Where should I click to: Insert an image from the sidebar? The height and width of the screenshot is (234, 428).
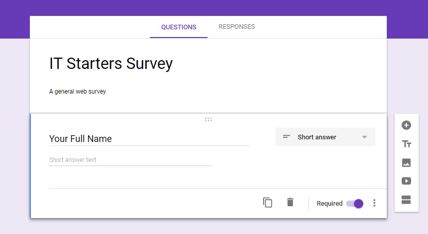pos(406,163)
